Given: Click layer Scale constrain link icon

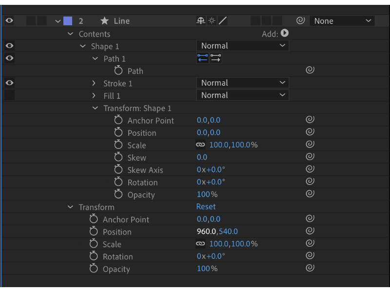Looking at the screenshot, I should tap(200, 244).
